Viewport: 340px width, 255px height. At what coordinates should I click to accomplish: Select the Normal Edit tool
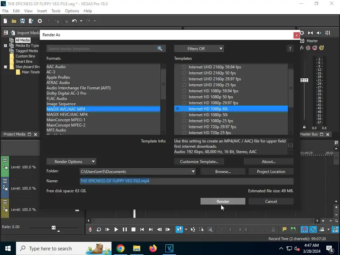[x=179, y=229]
